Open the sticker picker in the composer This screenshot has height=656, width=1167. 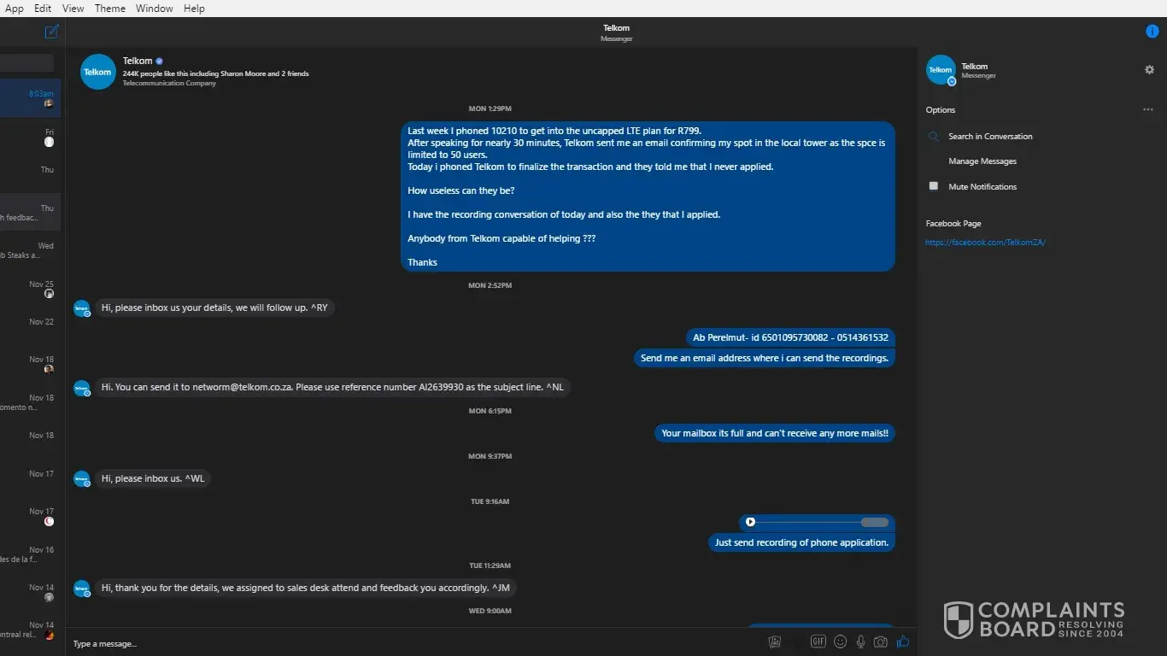pyautogui.click(x=775, y=641)
